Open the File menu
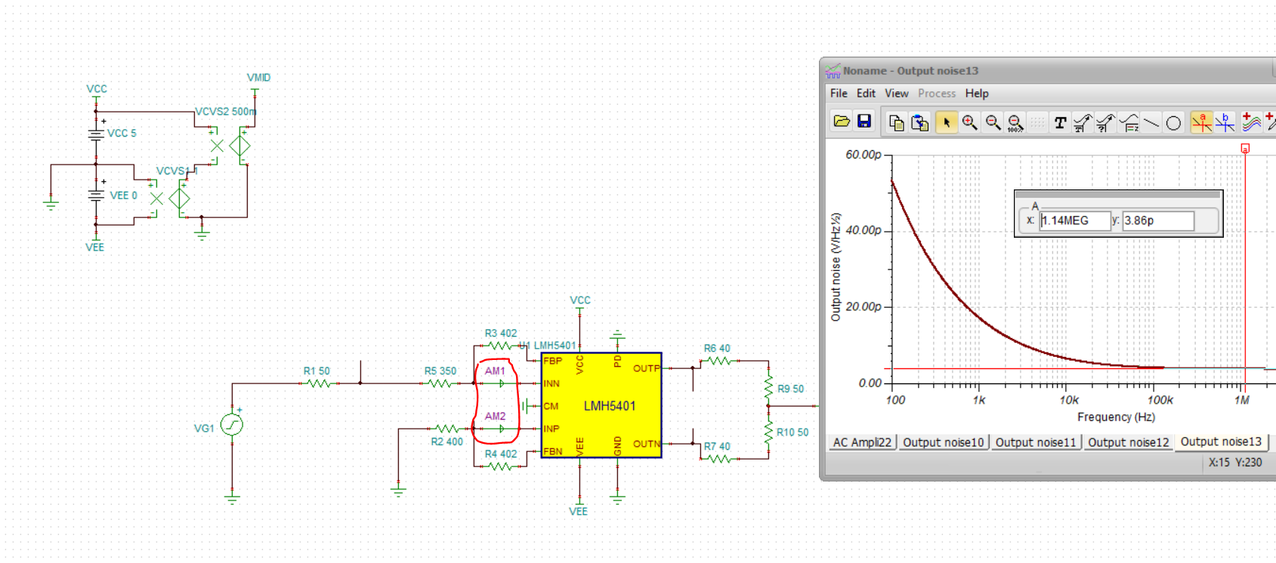This screenshot has width=1276, height=563. tap(839, 94)
